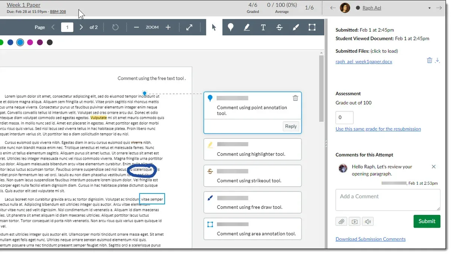Screen dimensions: 451x254
Task: Click 'Use this same grade for the resubmission'
Action: point(378,129)
